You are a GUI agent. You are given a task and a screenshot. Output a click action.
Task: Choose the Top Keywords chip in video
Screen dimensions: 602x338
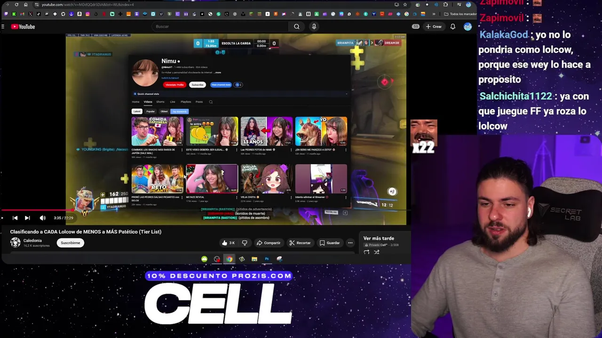click(179, 111)
